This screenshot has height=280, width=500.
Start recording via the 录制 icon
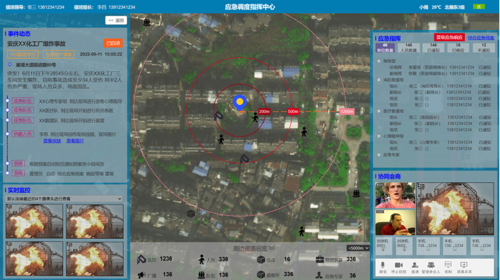(448, 264)
